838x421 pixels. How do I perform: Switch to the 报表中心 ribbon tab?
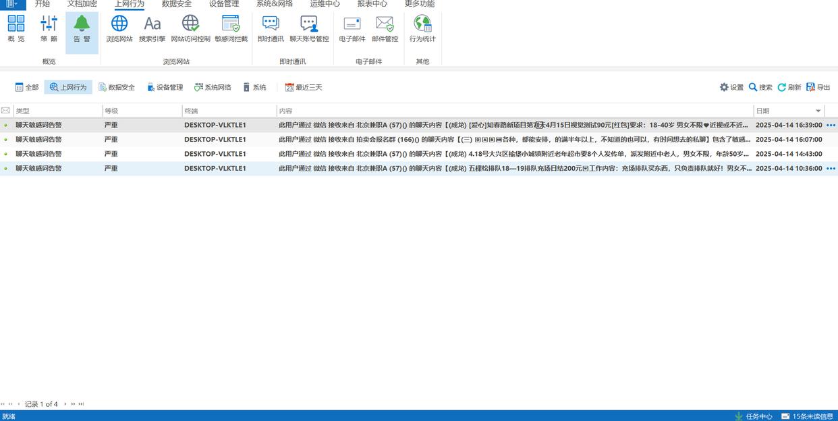point(372,4)
